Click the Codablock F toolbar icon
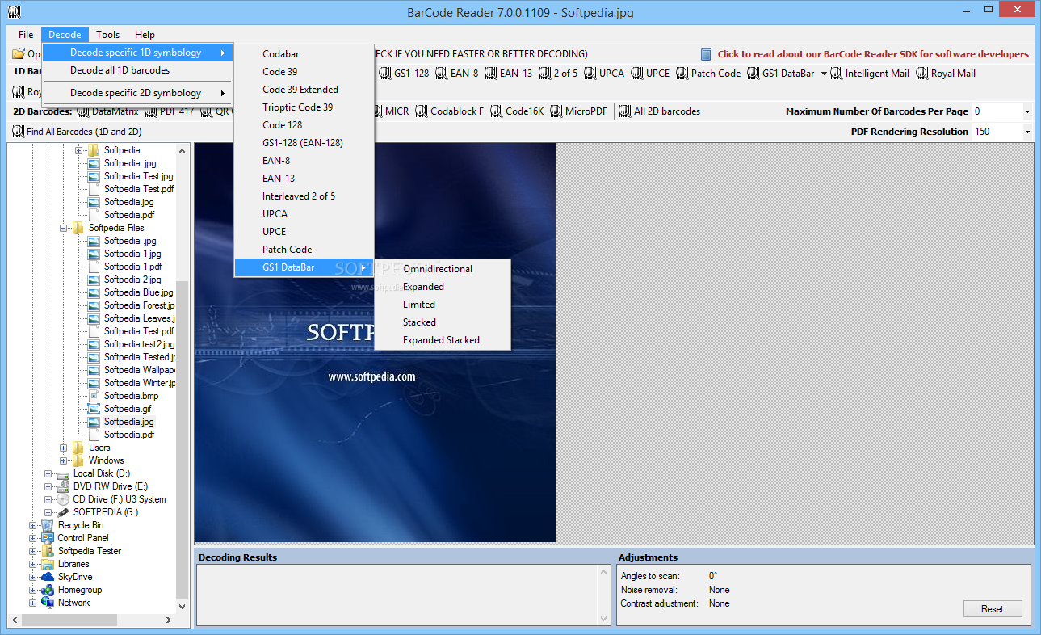The image size is (1041, 635). [x=421, y=111]
